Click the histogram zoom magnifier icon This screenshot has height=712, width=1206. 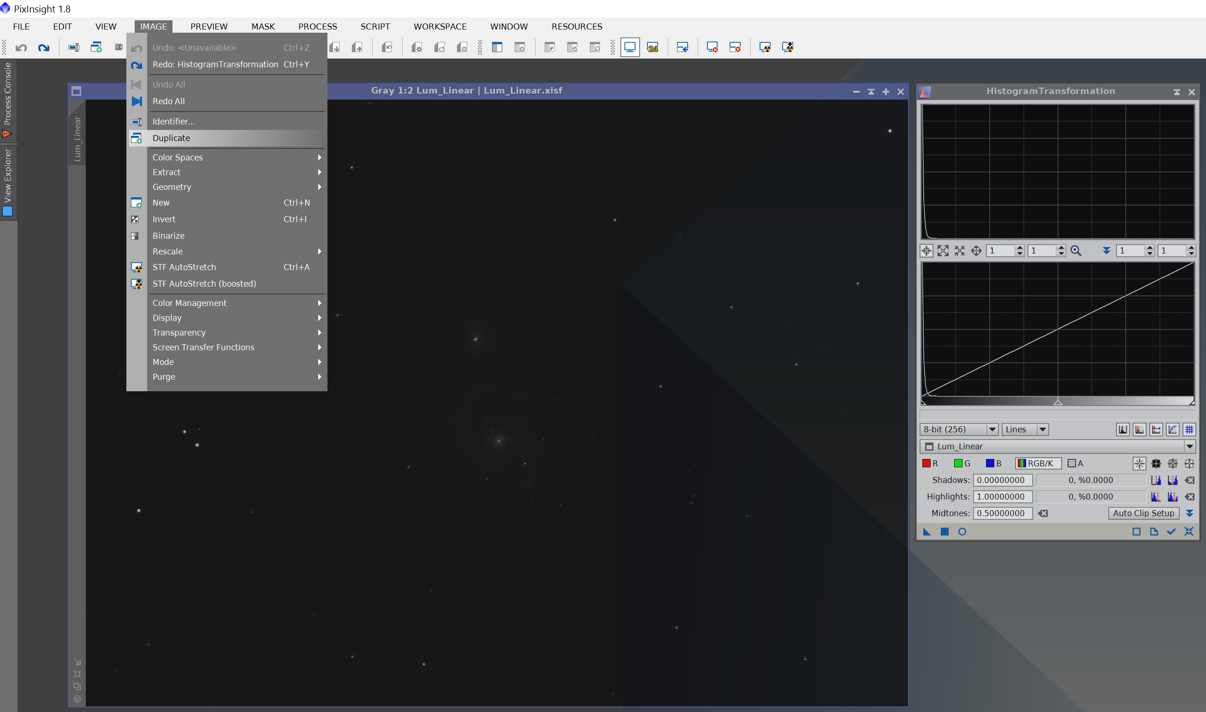[1076, 250]
